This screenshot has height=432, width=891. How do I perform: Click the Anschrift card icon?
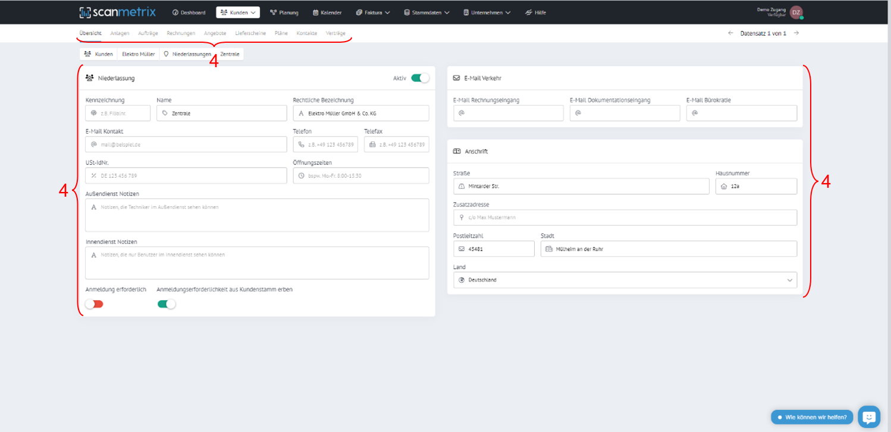click(x=457, y=152)
